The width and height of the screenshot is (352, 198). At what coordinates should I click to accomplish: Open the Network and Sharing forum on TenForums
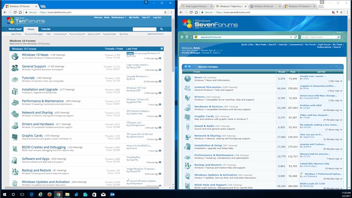point(37,113)
